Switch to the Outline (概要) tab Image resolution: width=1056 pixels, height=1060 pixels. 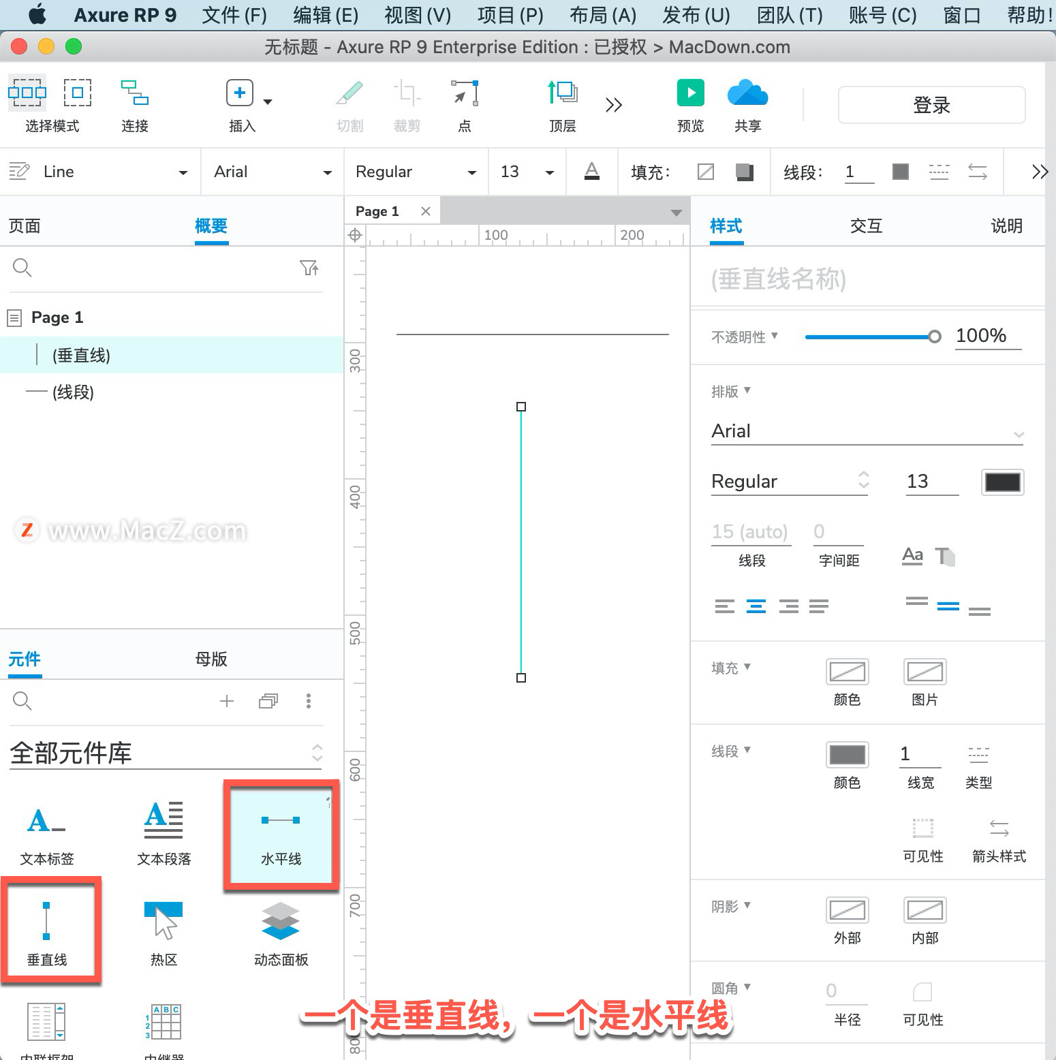(x=211, y=226)
